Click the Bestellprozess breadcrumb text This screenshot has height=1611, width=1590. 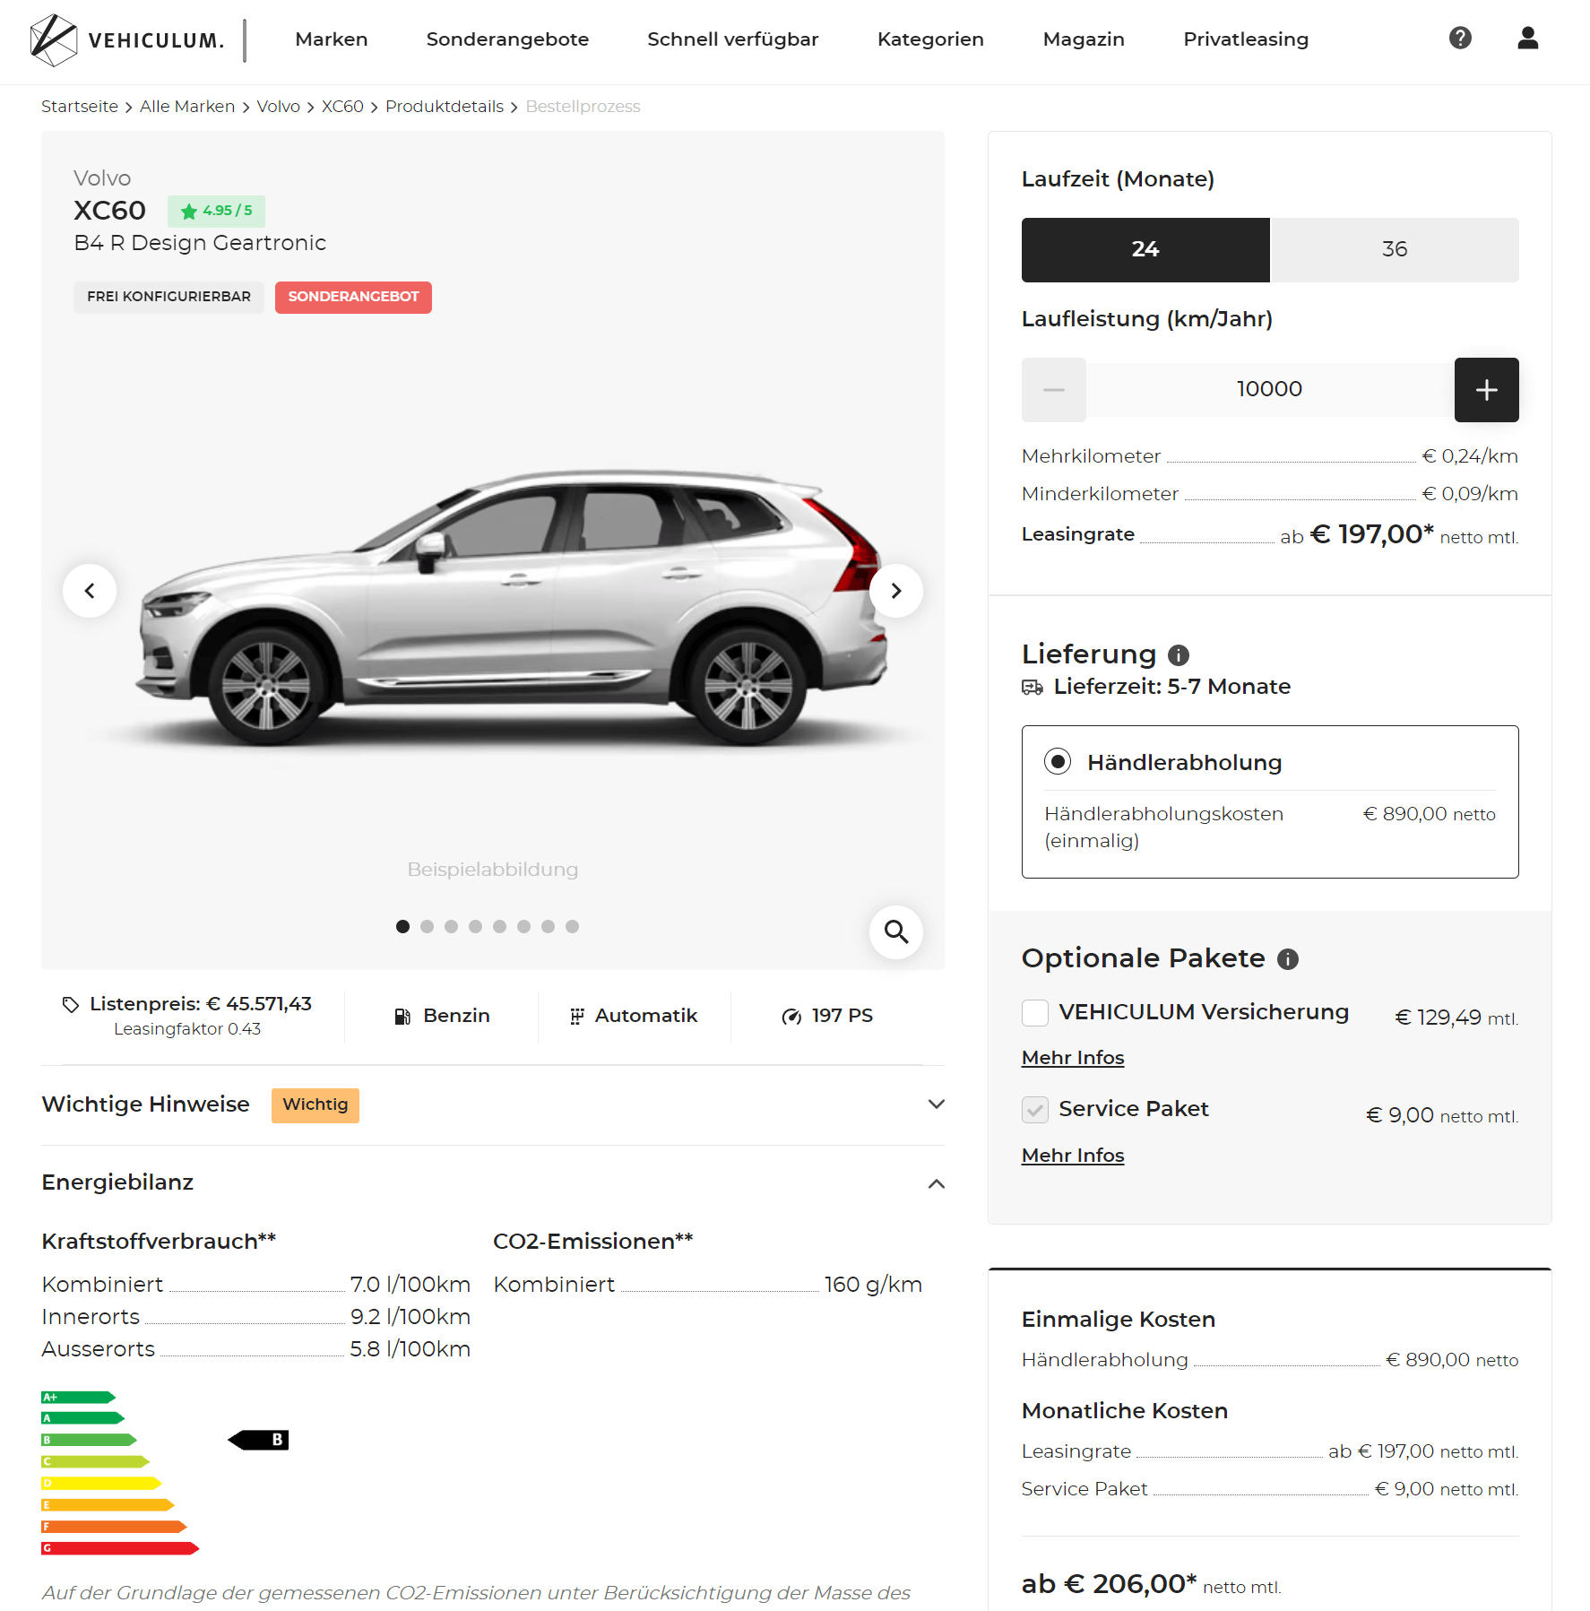(583, 107)
